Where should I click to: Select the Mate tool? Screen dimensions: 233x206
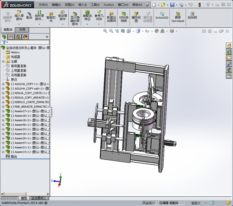29,16
